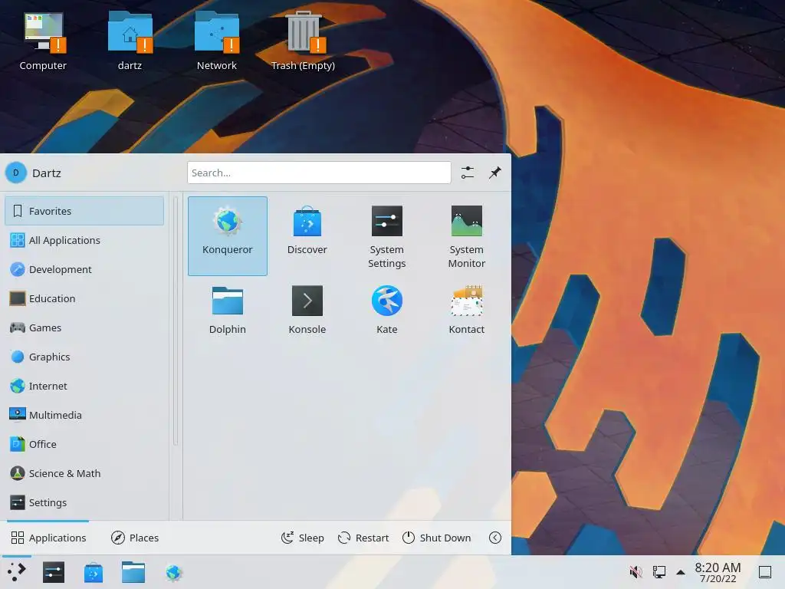Select the dartz home folder icon
The height and width of the screenshot is (589, 785).
[x=130, y=41]
